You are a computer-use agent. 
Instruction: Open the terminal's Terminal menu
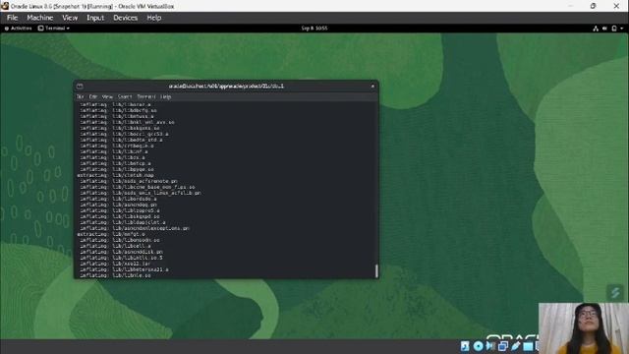pos(146,96)
